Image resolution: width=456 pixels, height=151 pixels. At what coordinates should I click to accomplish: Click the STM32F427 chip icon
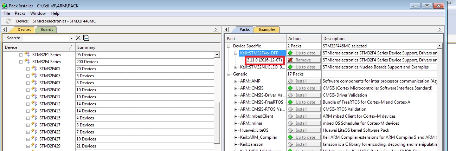(x=34, y=139)
